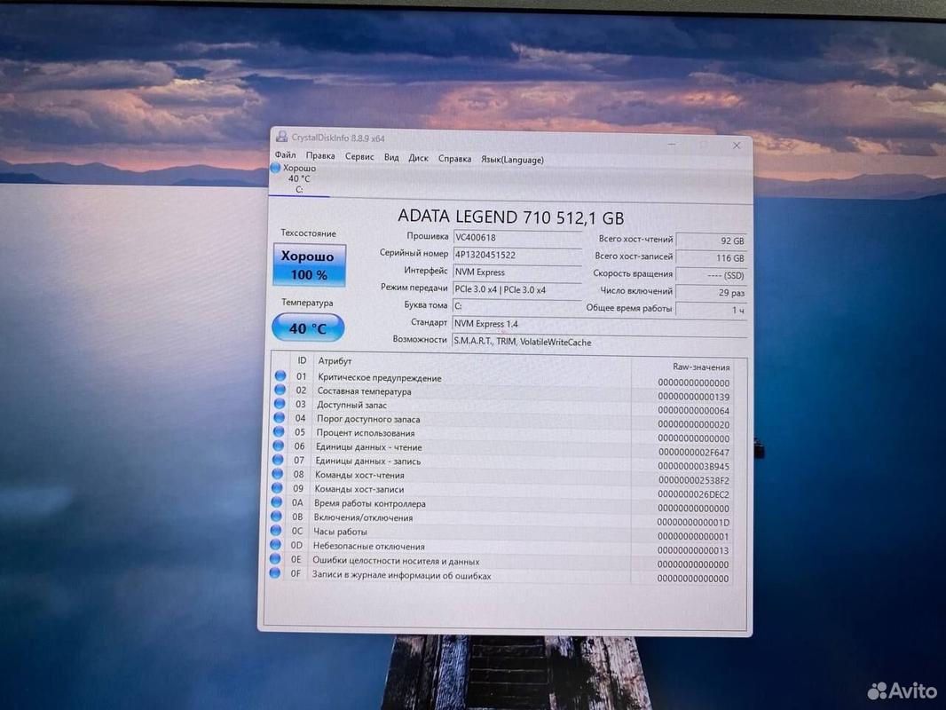
Task: Click the Серийный номер value field
Action: (x=516, y=255)
